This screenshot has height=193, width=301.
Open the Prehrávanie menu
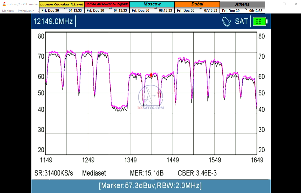(26, 11)
